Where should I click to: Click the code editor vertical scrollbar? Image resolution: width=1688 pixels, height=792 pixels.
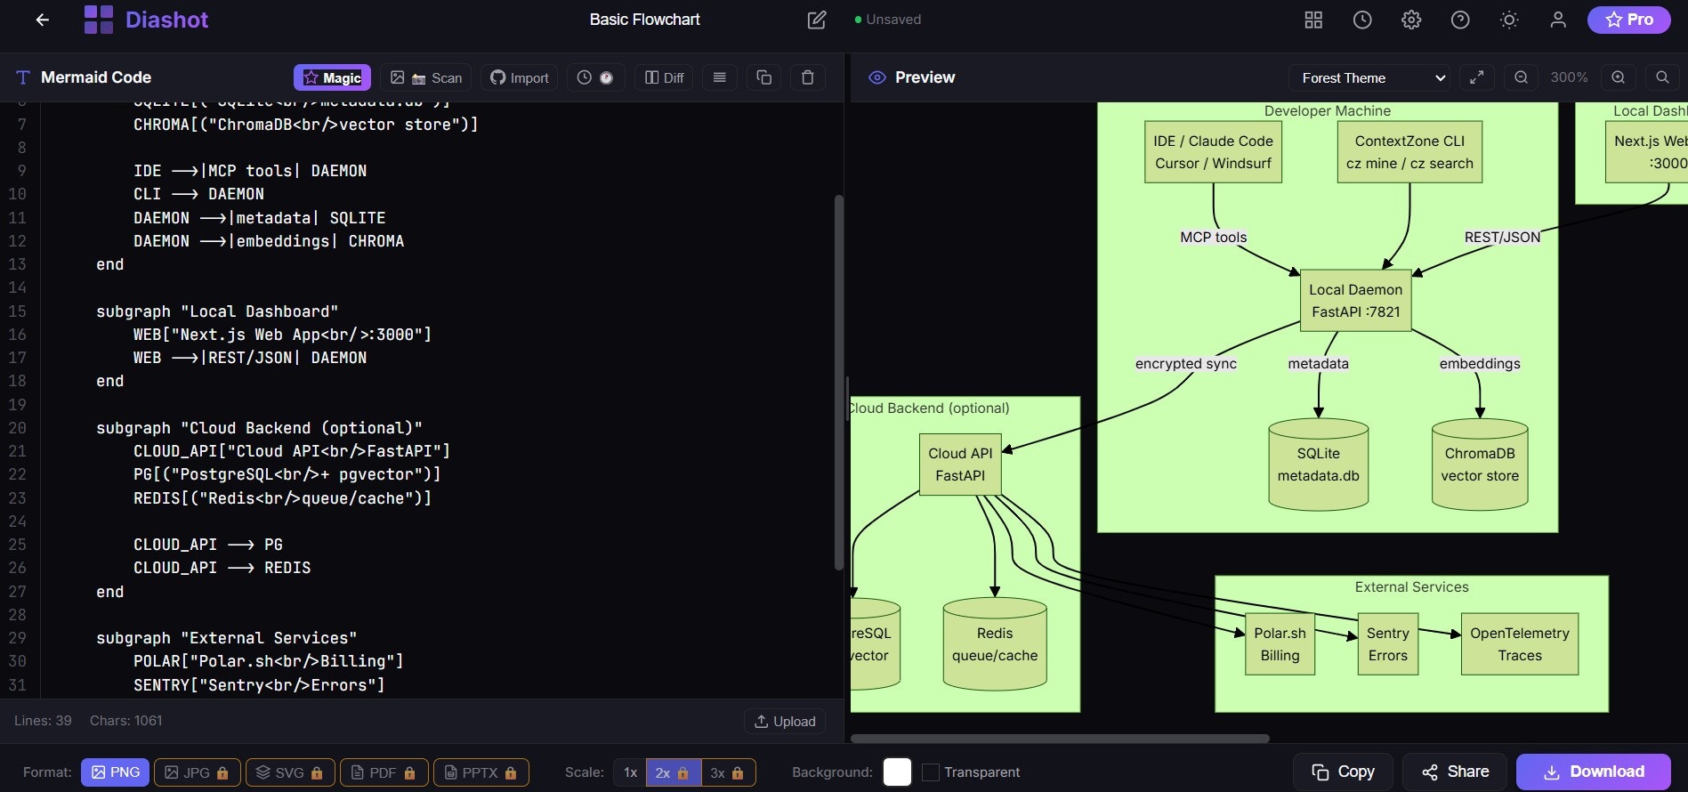838,383
